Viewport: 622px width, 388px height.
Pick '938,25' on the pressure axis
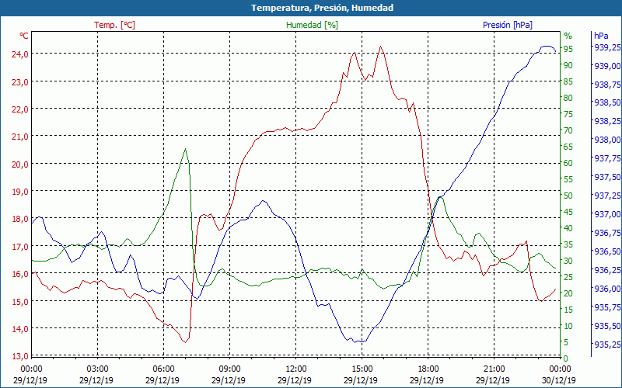tap(607, 121)
